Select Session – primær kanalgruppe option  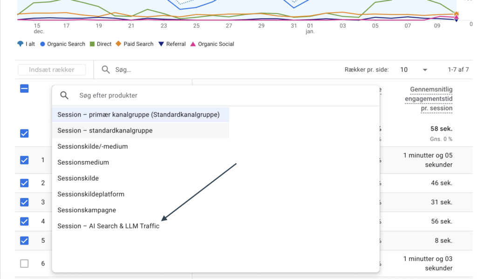point(138,115)
